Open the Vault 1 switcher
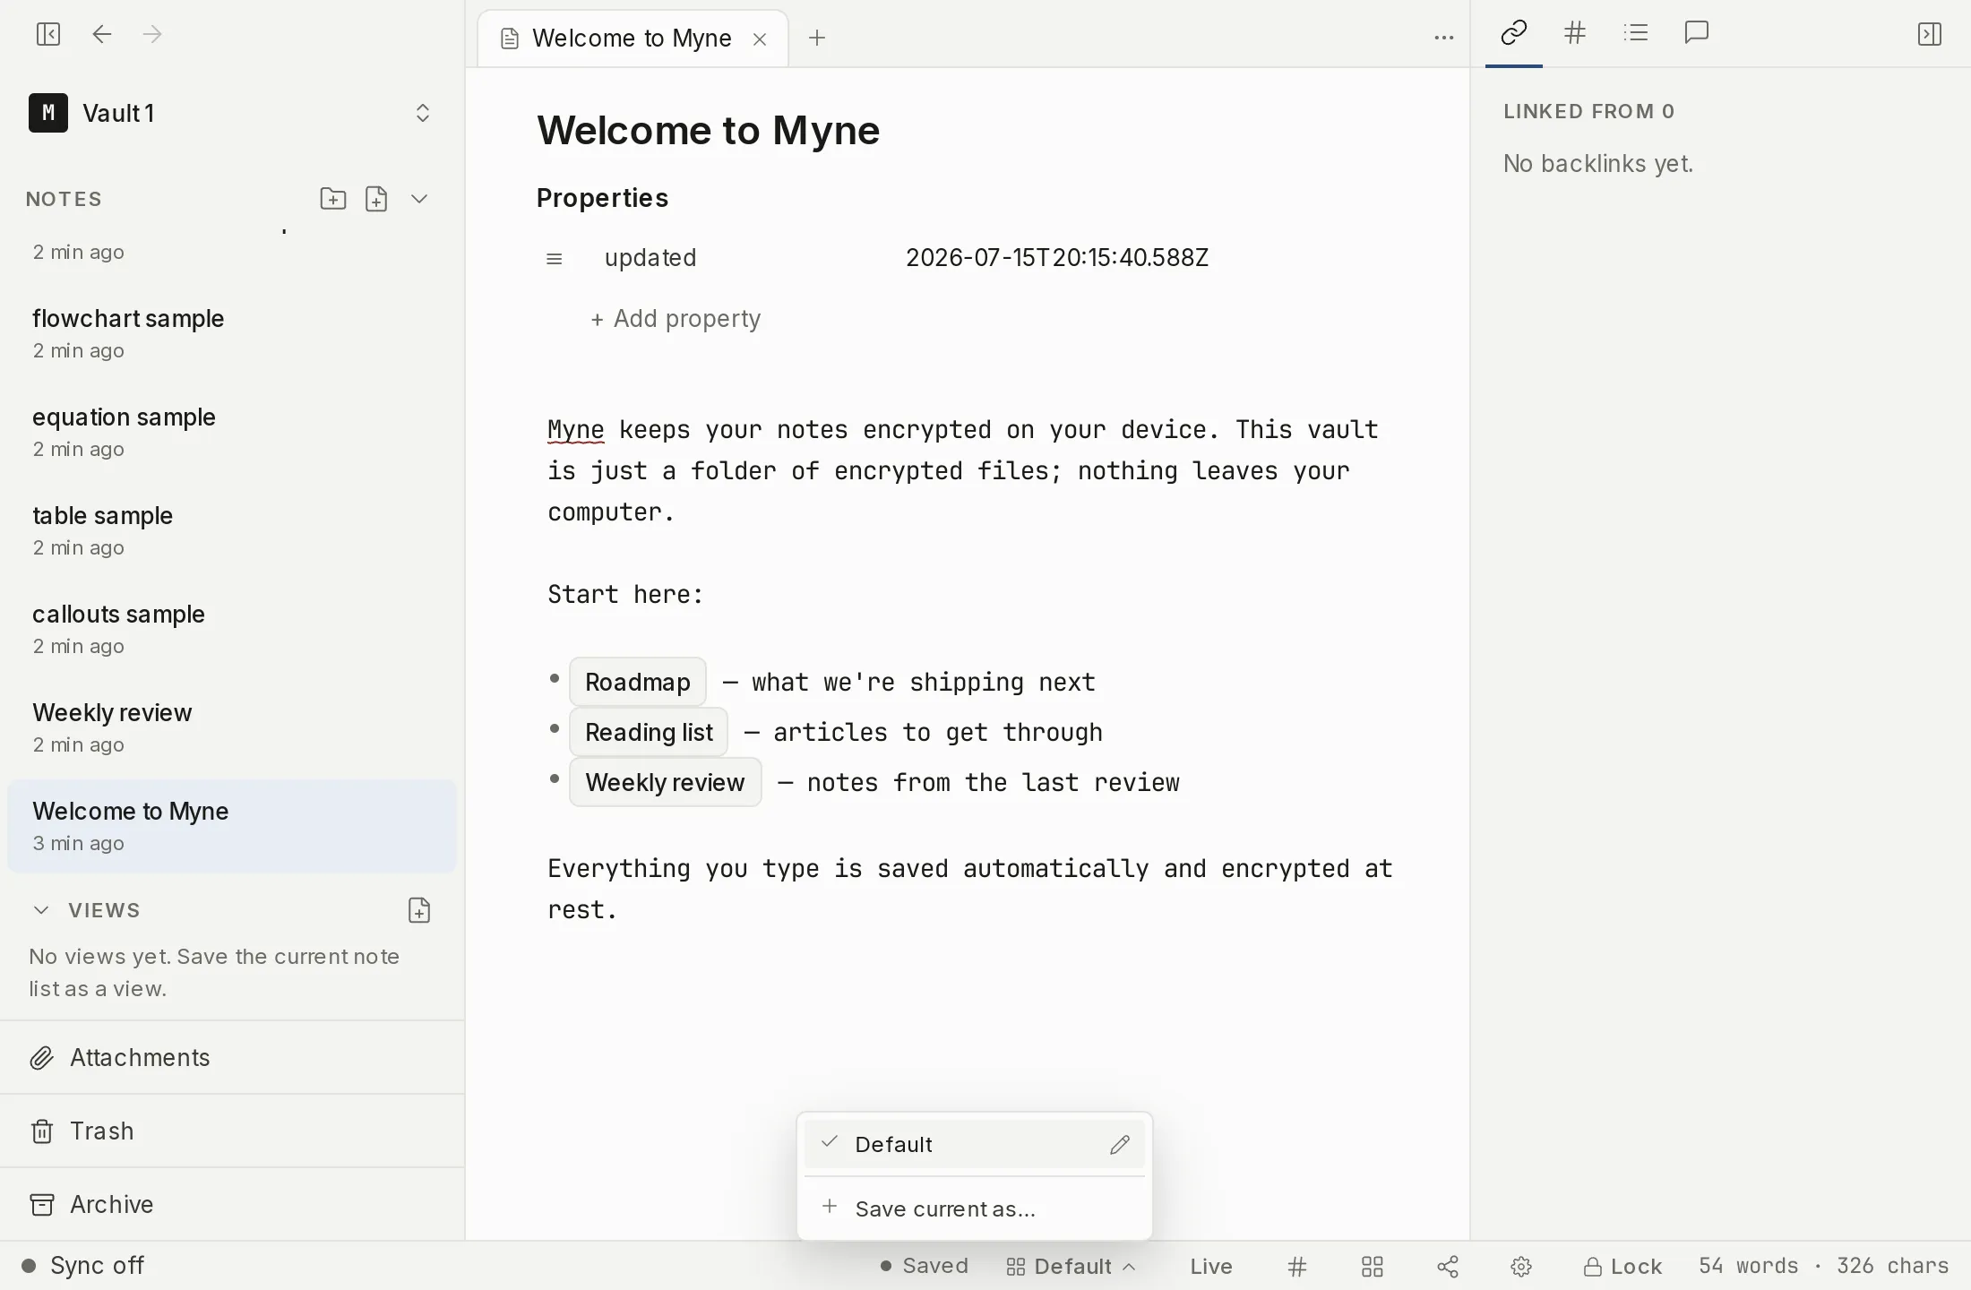This screenshot has height=1290, width=1971. (231, 113)
